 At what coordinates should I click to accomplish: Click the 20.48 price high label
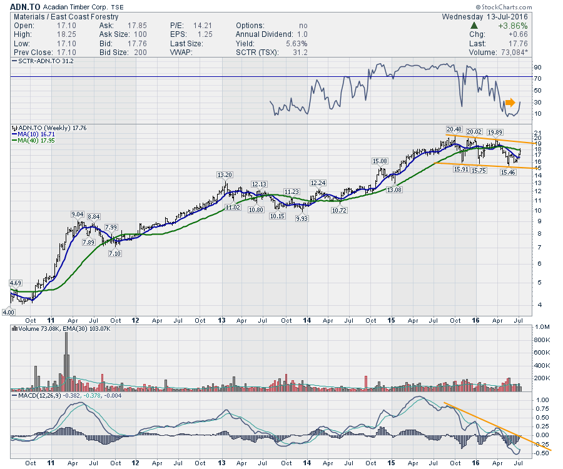454,129
